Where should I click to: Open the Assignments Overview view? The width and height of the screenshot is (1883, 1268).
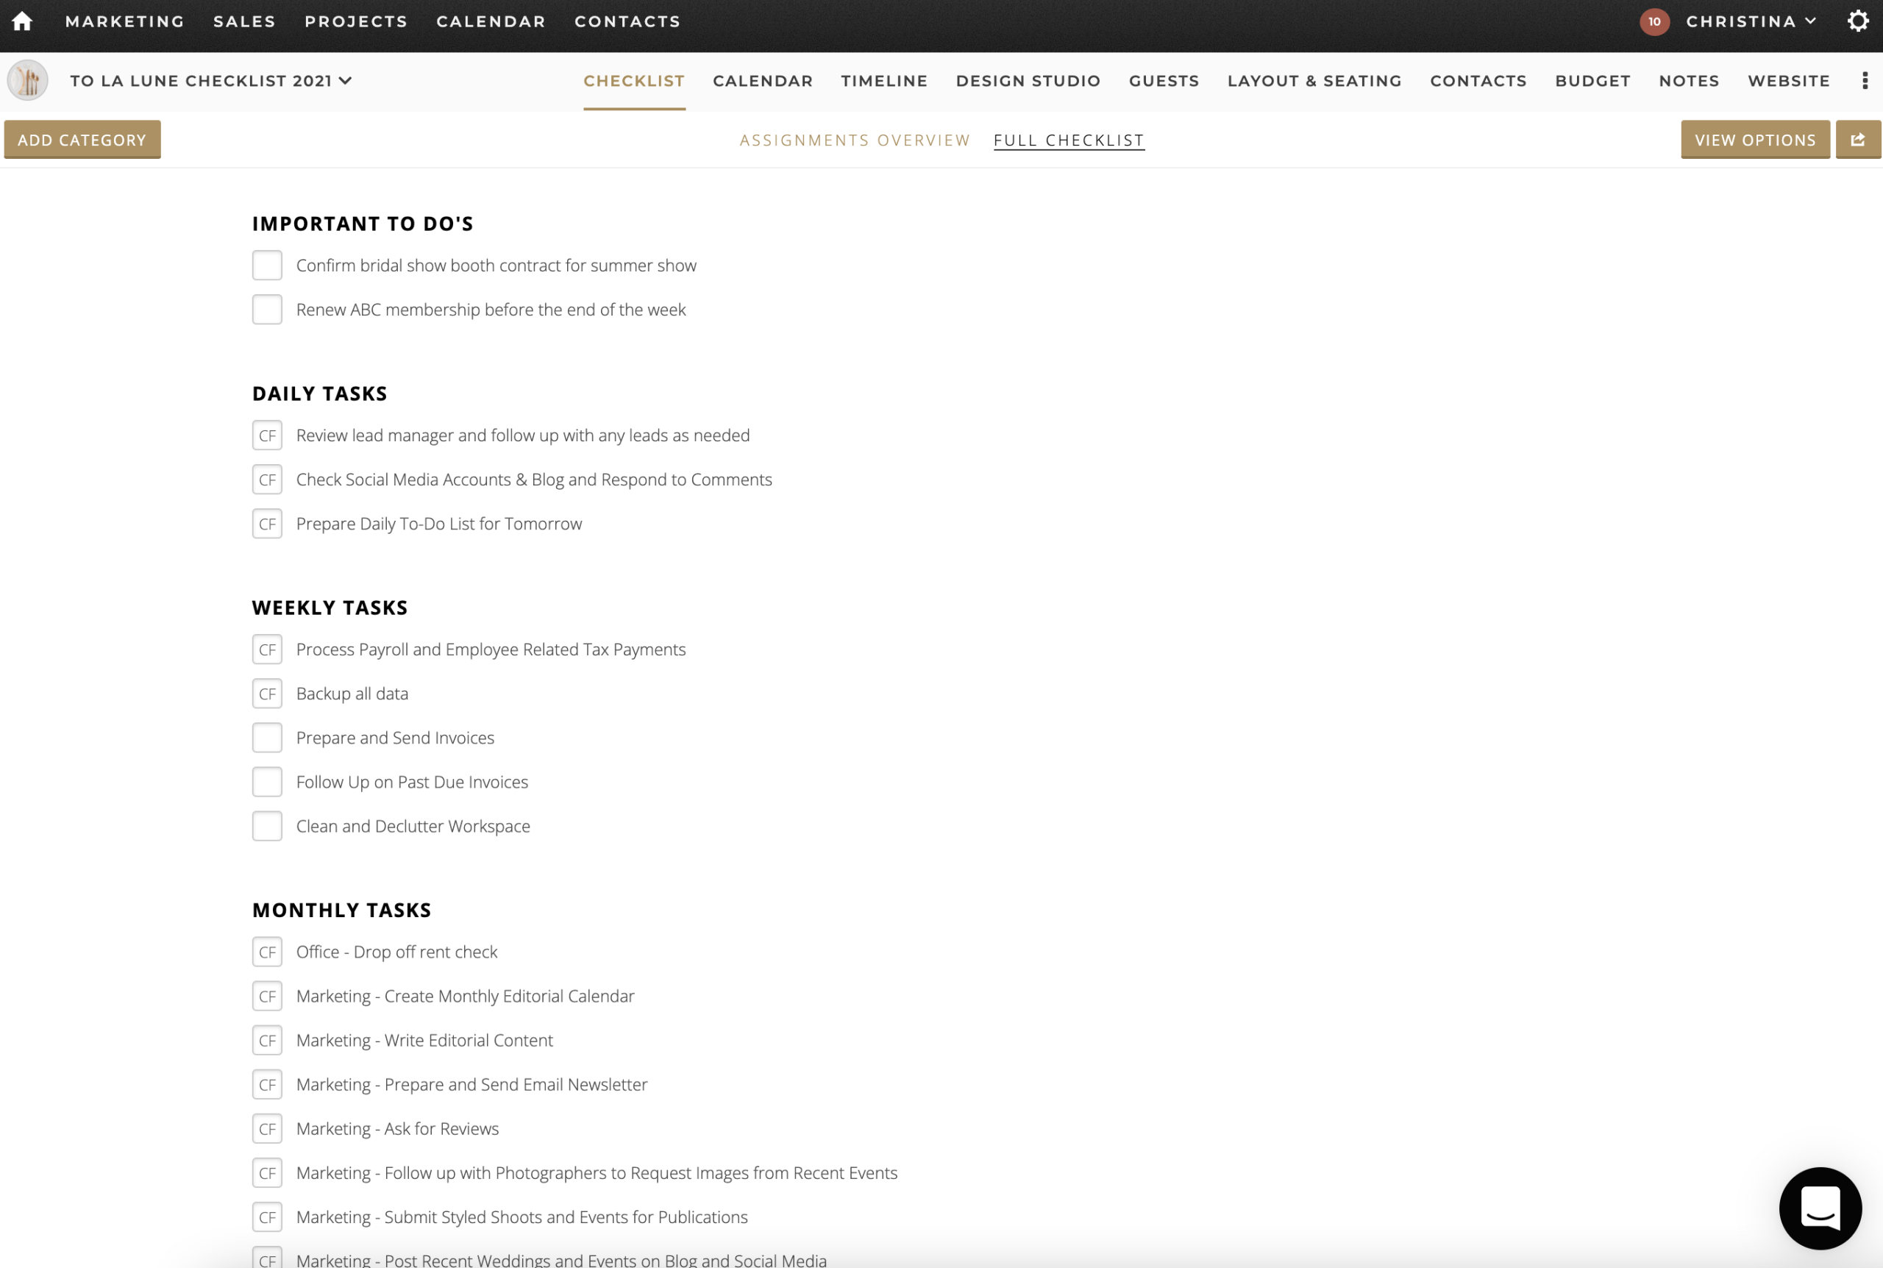pos(854,139)
